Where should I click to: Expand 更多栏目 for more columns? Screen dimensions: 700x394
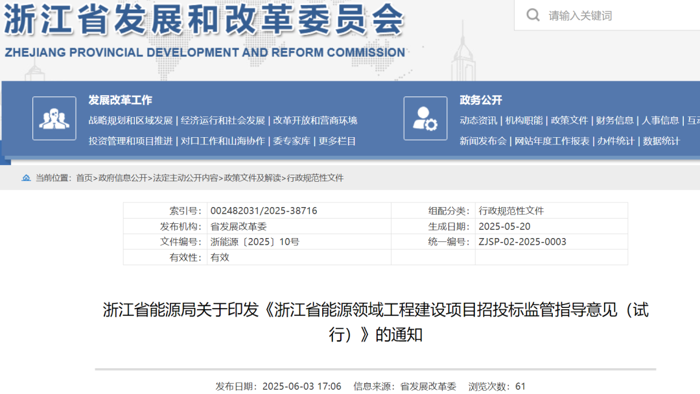click(x=337, y=141)
